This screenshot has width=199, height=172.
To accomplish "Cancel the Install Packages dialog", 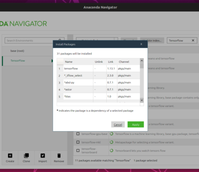I will tap(118, 124).
